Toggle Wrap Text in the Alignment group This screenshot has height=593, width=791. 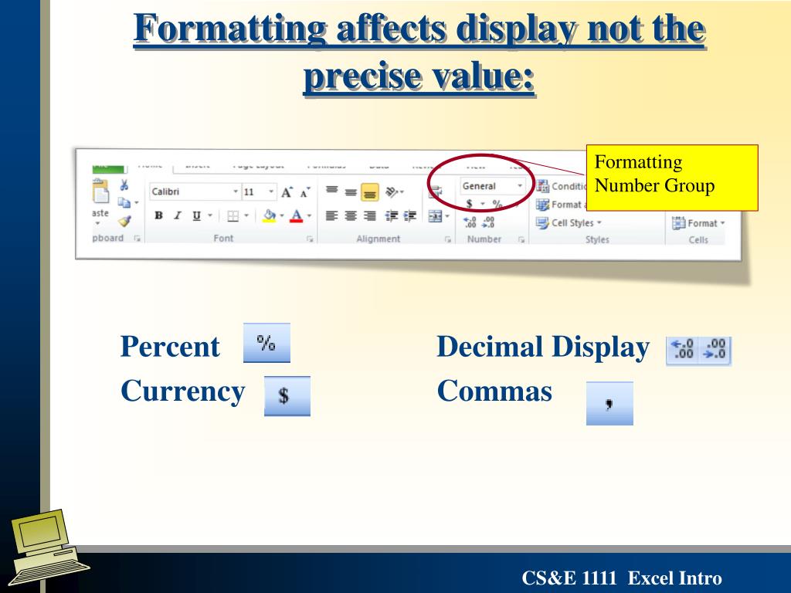[x=435, y=191]
